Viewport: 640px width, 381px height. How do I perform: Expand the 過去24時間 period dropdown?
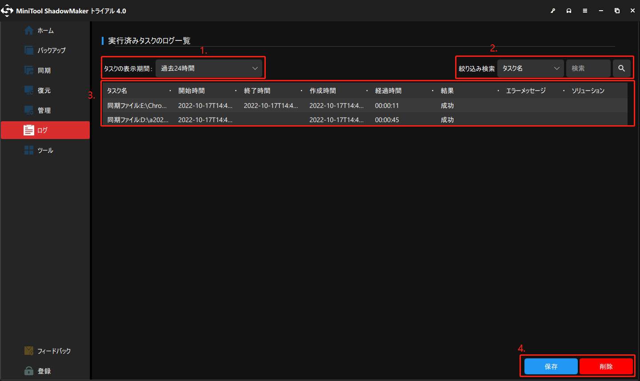point(209,68)
